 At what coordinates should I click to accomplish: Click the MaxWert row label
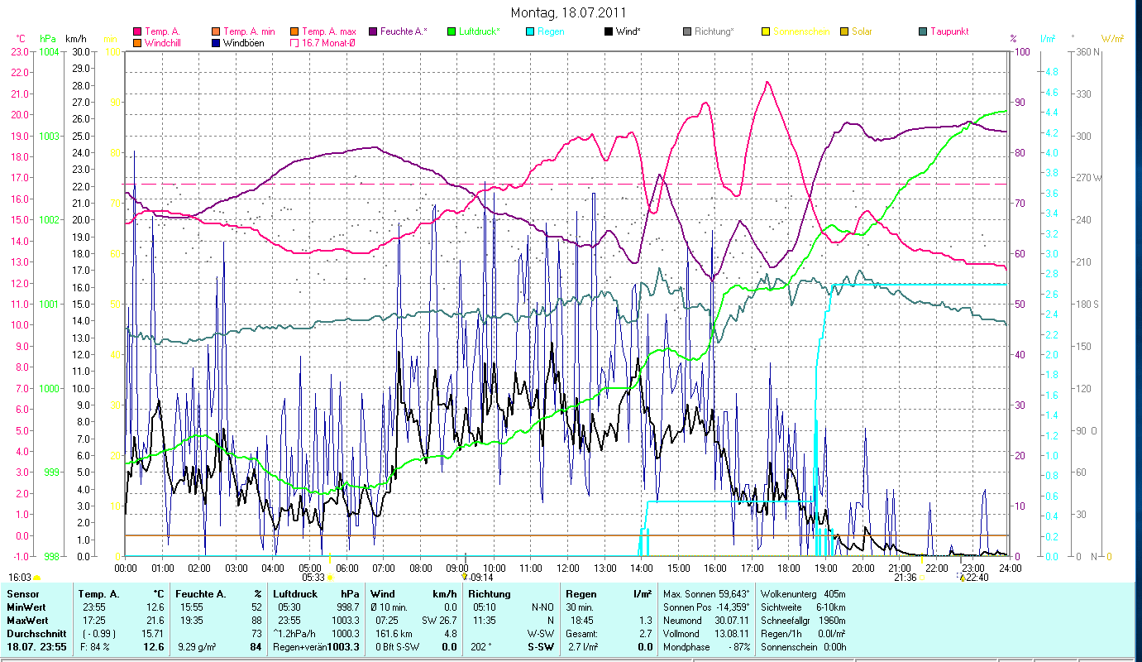click(x=27, y=620)
